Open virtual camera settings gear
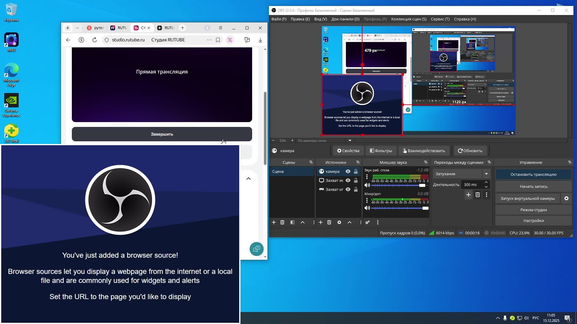 566,198
